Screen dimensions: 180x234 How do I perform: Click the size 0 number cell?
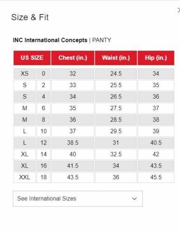click(43, 73)
